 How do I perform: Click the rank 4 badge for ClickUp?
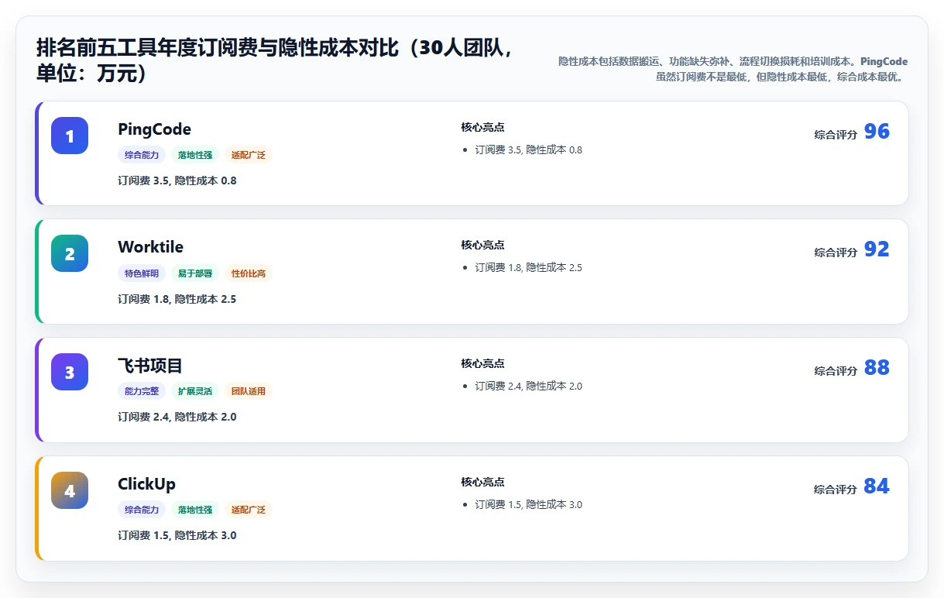tap(70, 490)
